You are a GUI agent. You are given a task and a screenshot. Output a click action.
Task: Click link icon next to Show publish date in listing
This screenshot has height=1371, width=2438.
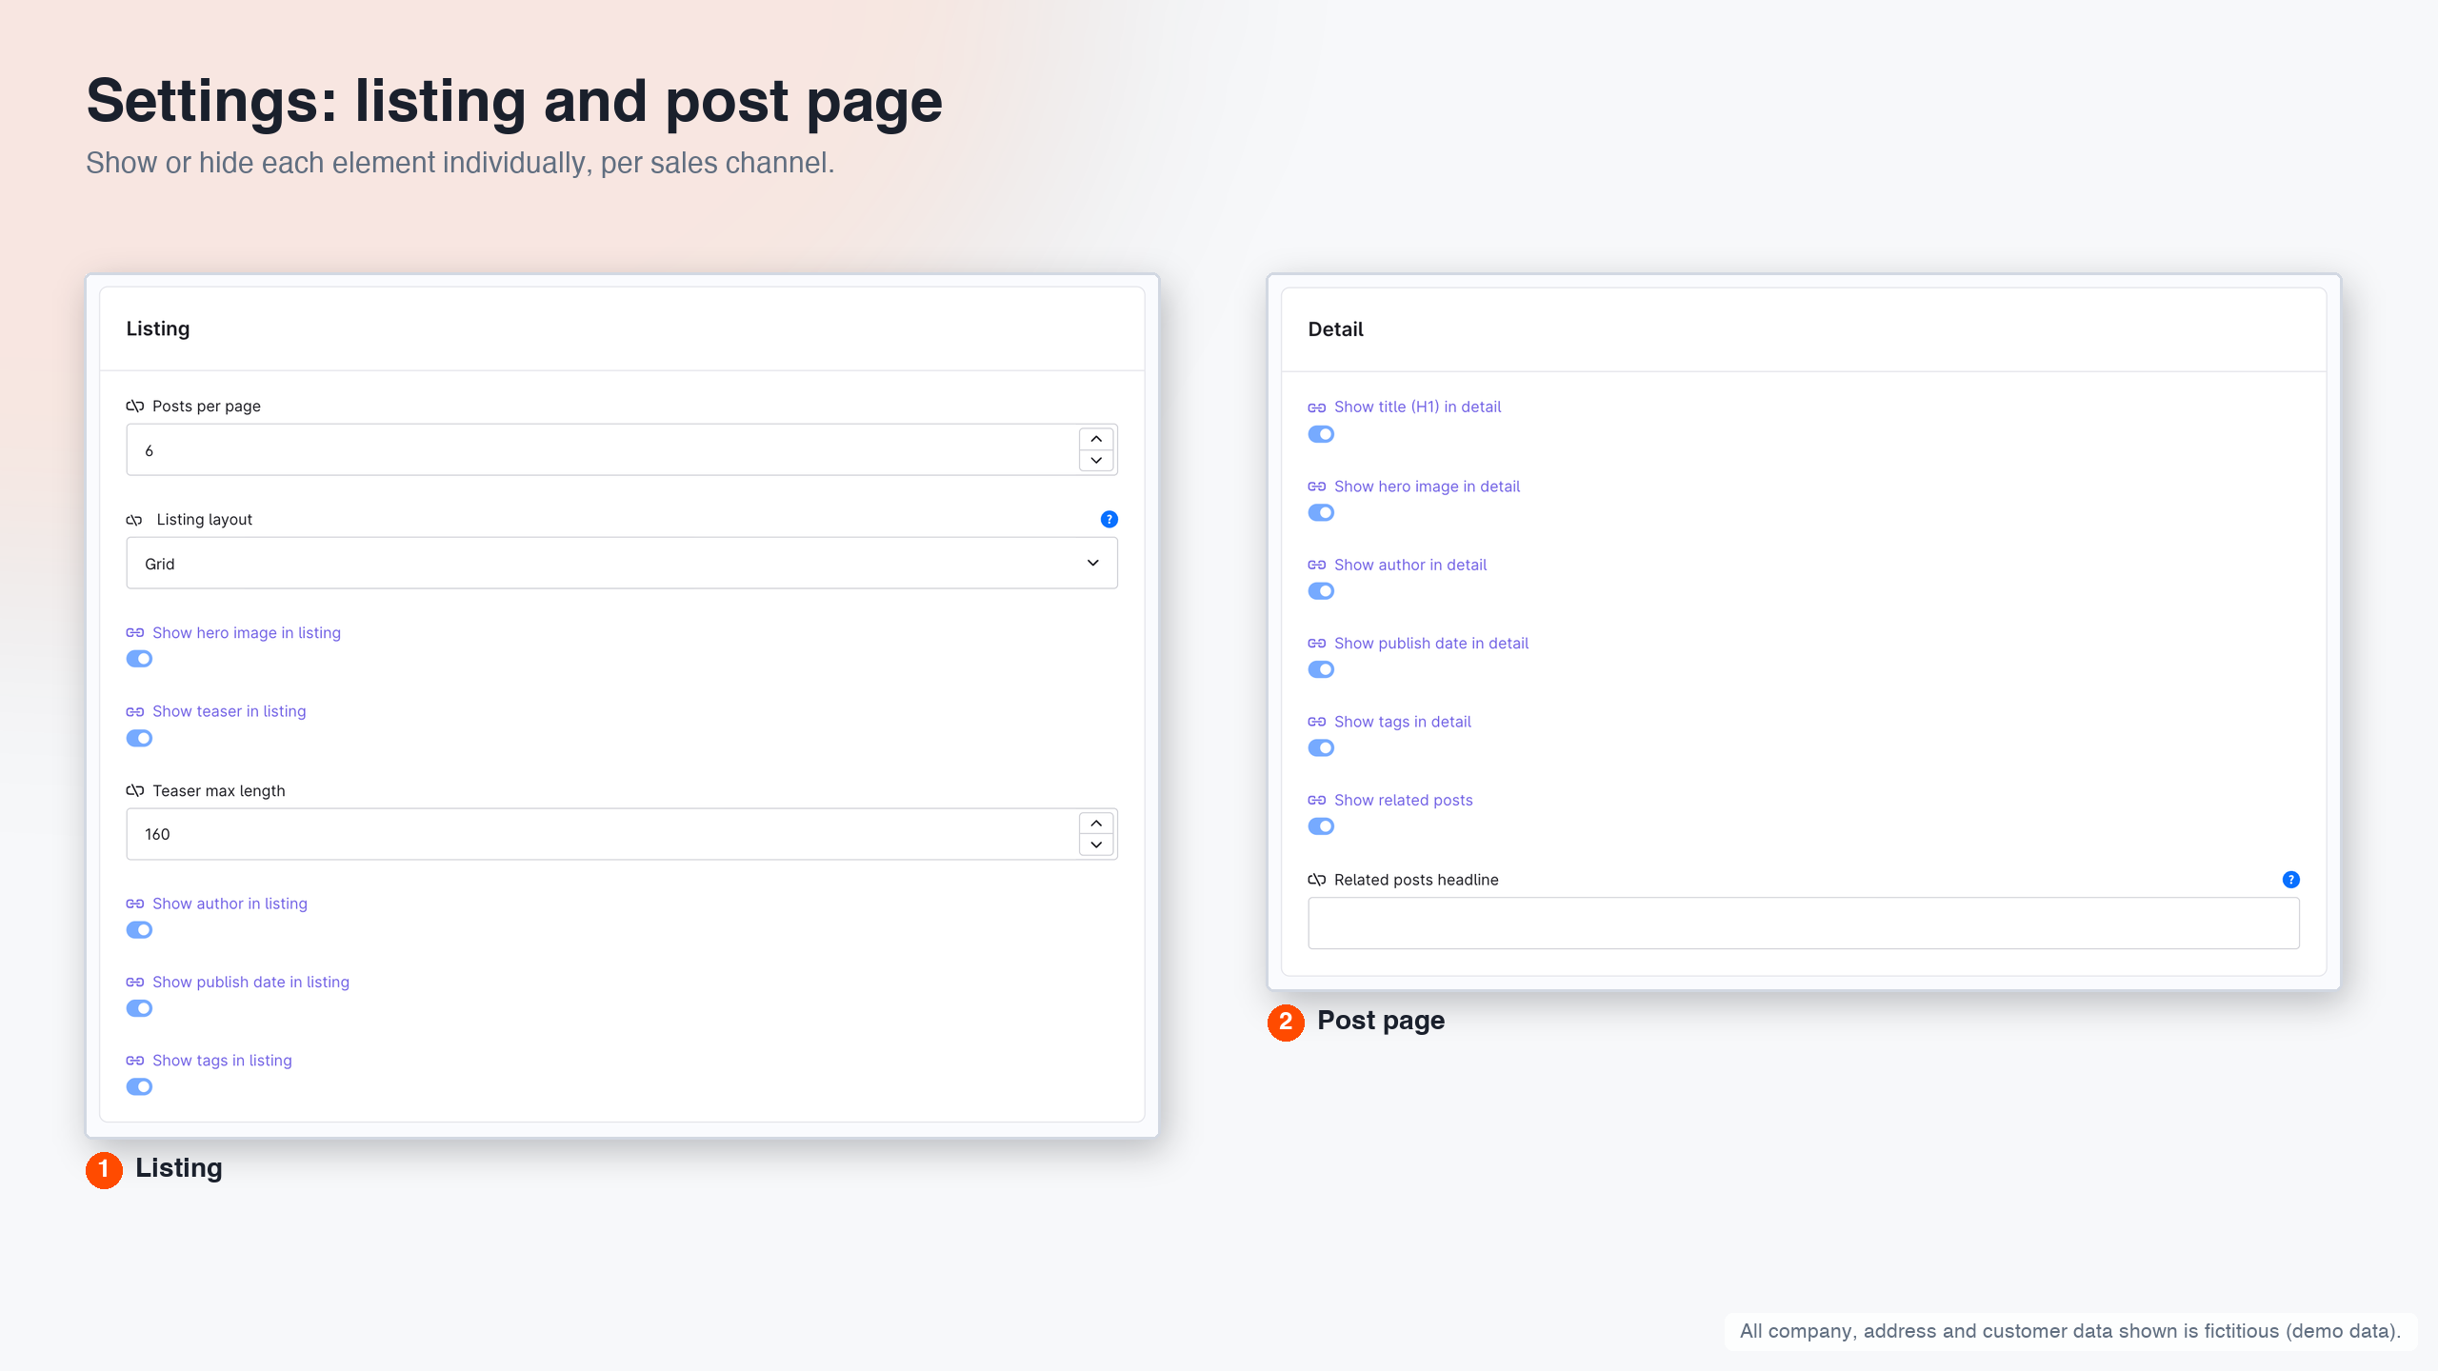click(x=135, y=982)
